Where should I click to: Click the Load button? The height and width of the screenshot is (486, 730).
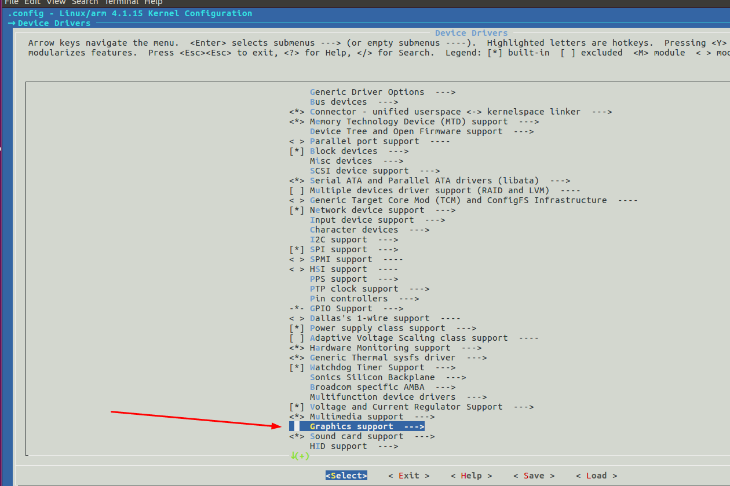[596, 475]
